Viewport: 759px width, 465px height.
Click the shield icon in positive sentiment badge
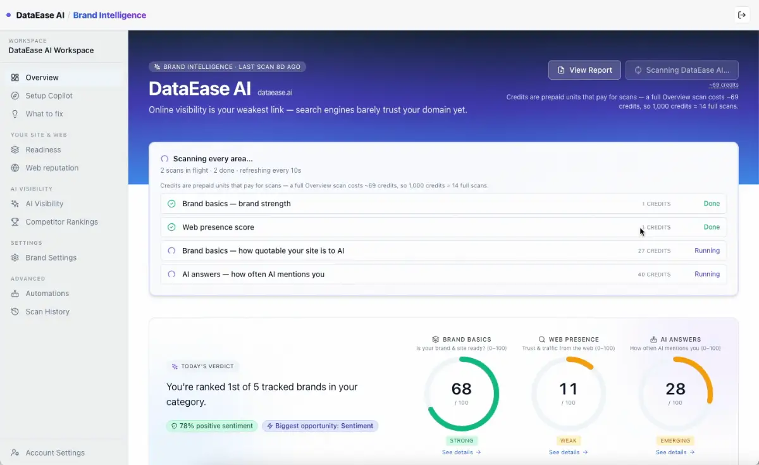tap(174, 426)
